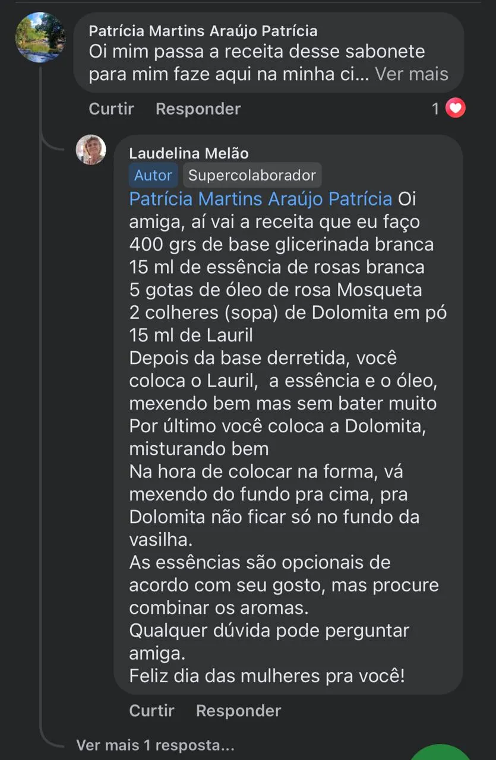Screen dimensions: 496x760
Task: Show reactions by tapping the count 1
Action: click(x=435, y=109)
